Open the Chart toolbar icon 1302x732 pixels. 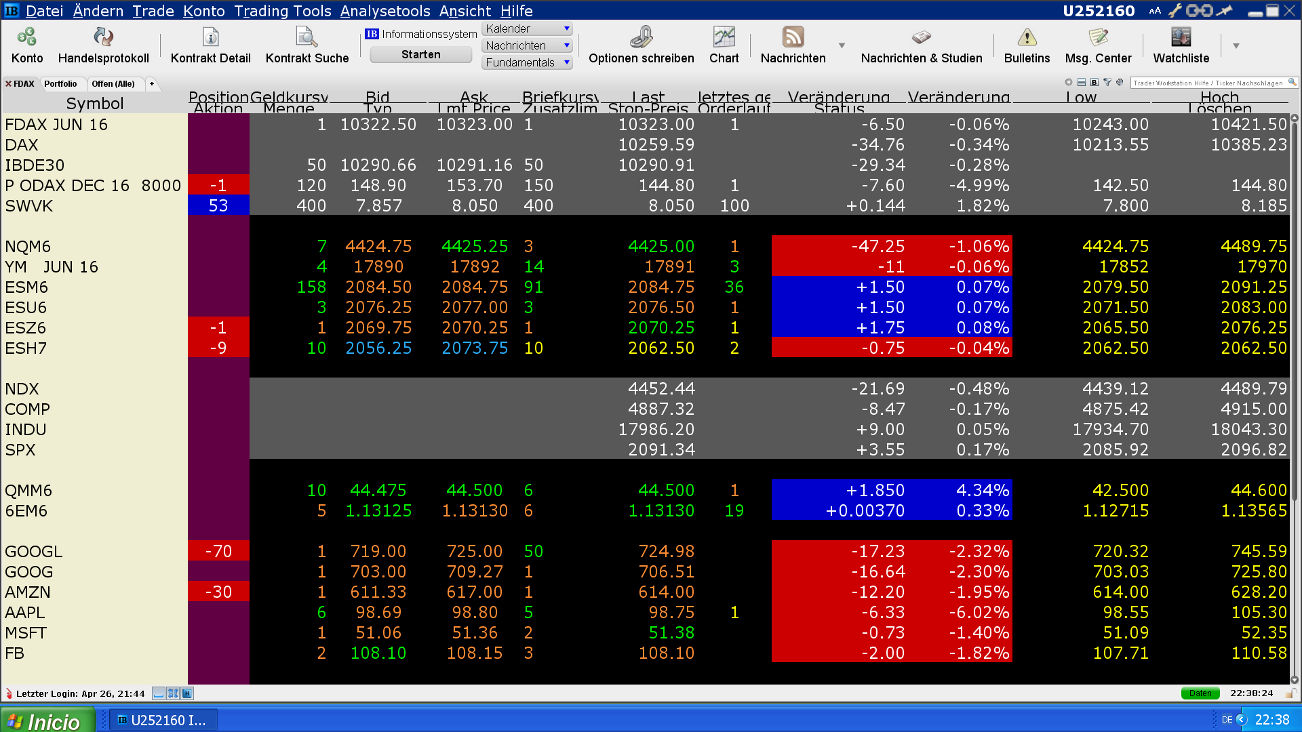coord(724,38)
